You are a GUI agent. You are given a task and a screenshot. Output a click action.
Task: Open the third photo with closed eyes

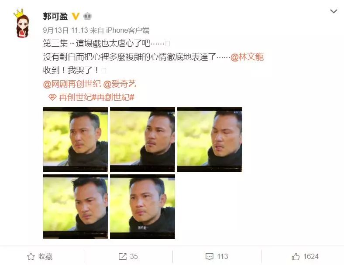tap(210, 139)
